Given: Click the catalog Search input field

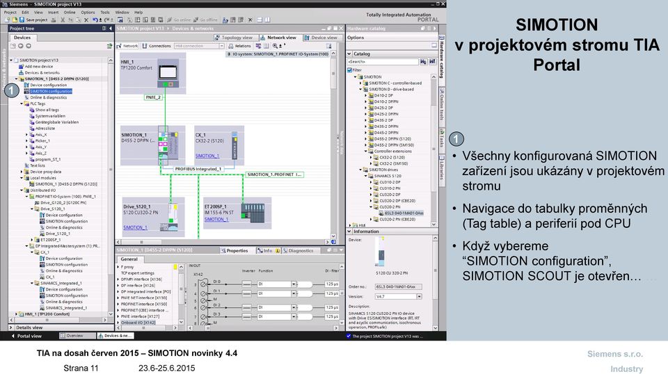Looking at the screenshot, I should pos(383,62).
